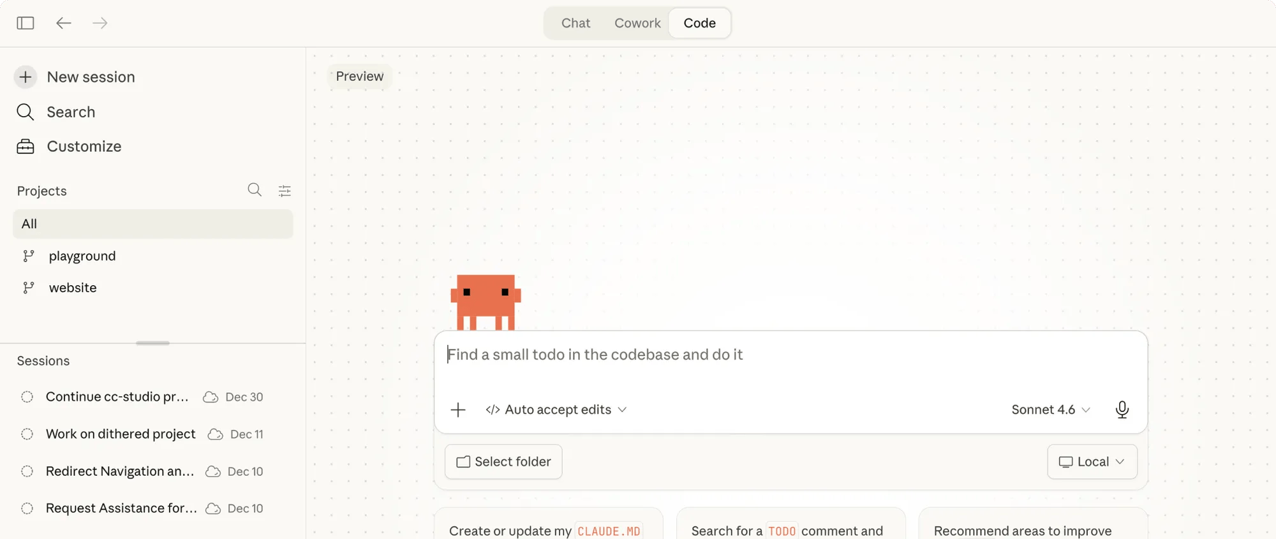Select the All projects filter
This screenshot has height=539, width=1276.
pyautogui.click(x=153, y=224)
